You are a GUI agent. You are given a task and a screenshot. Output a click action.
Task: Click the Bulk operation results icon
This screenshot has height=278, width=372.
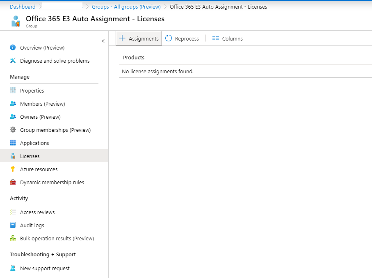coord(13,238)
